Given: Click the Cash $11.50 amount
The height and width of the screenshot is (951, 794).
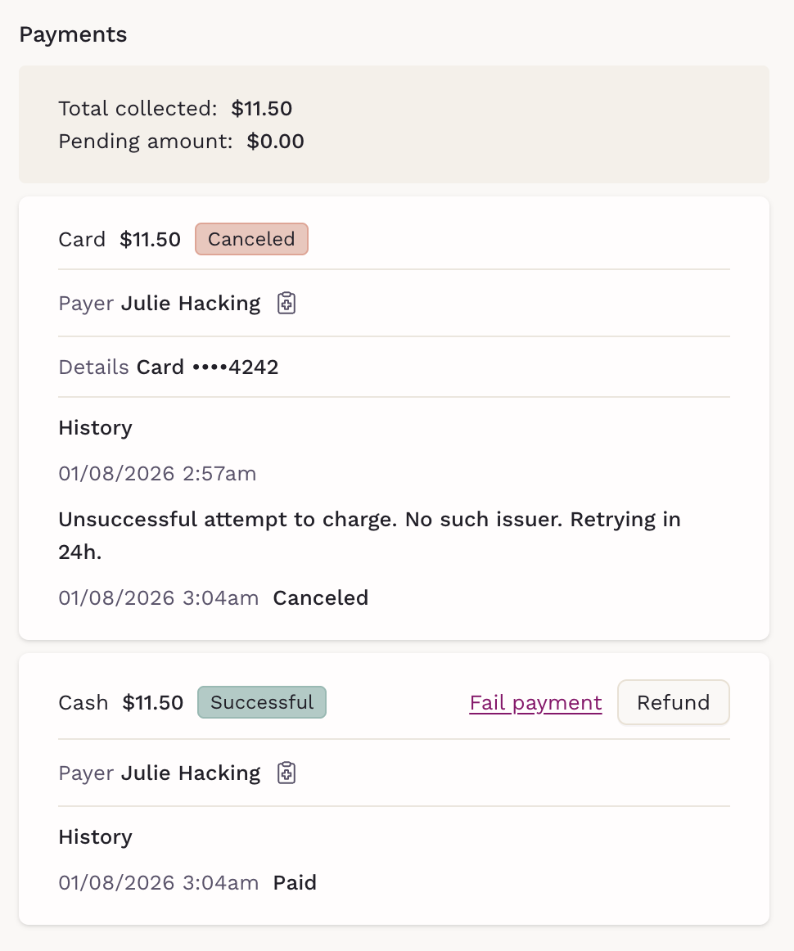Looking at the screenshot, I should click(x=153, y=703).
